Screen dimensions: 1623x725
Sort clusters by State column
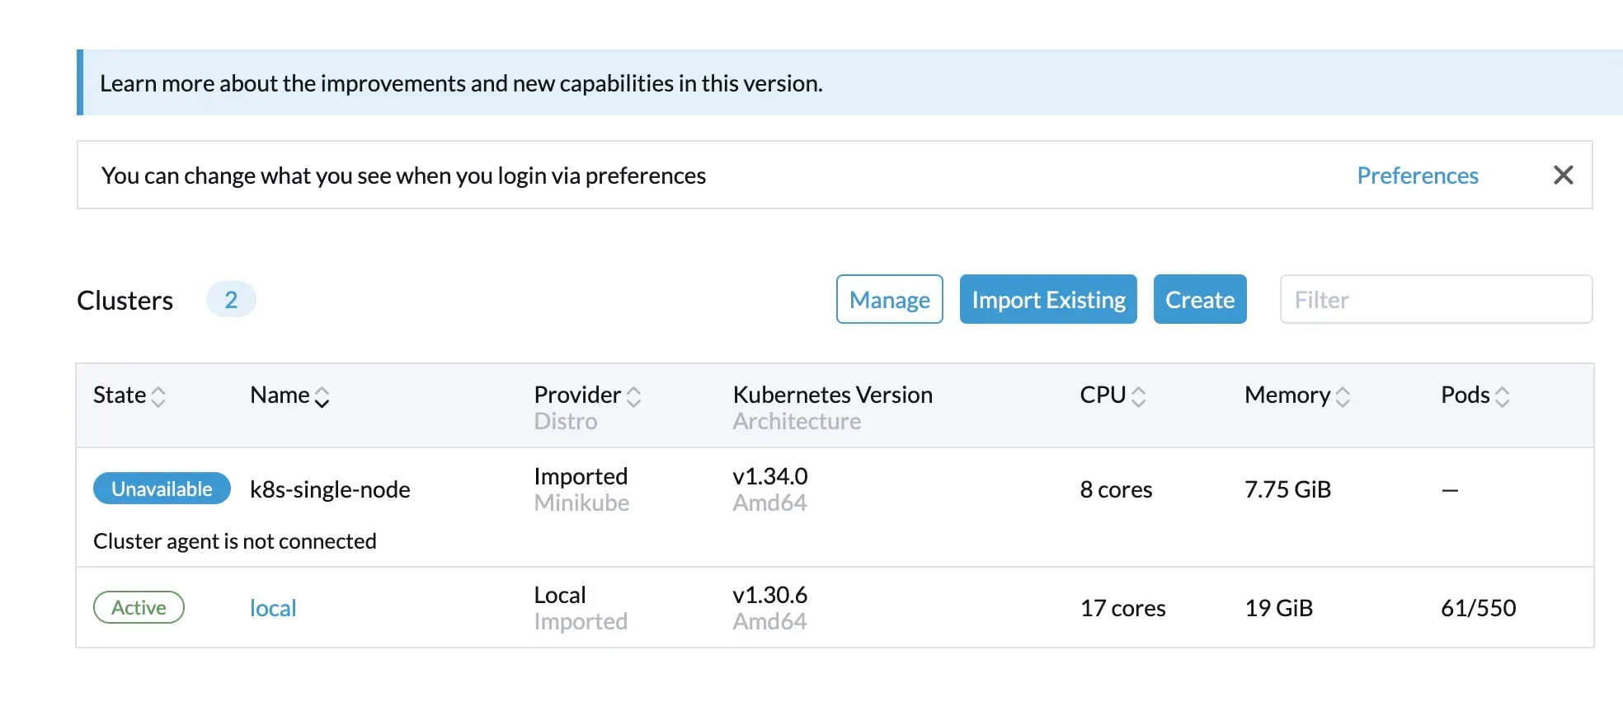point(129,395)
